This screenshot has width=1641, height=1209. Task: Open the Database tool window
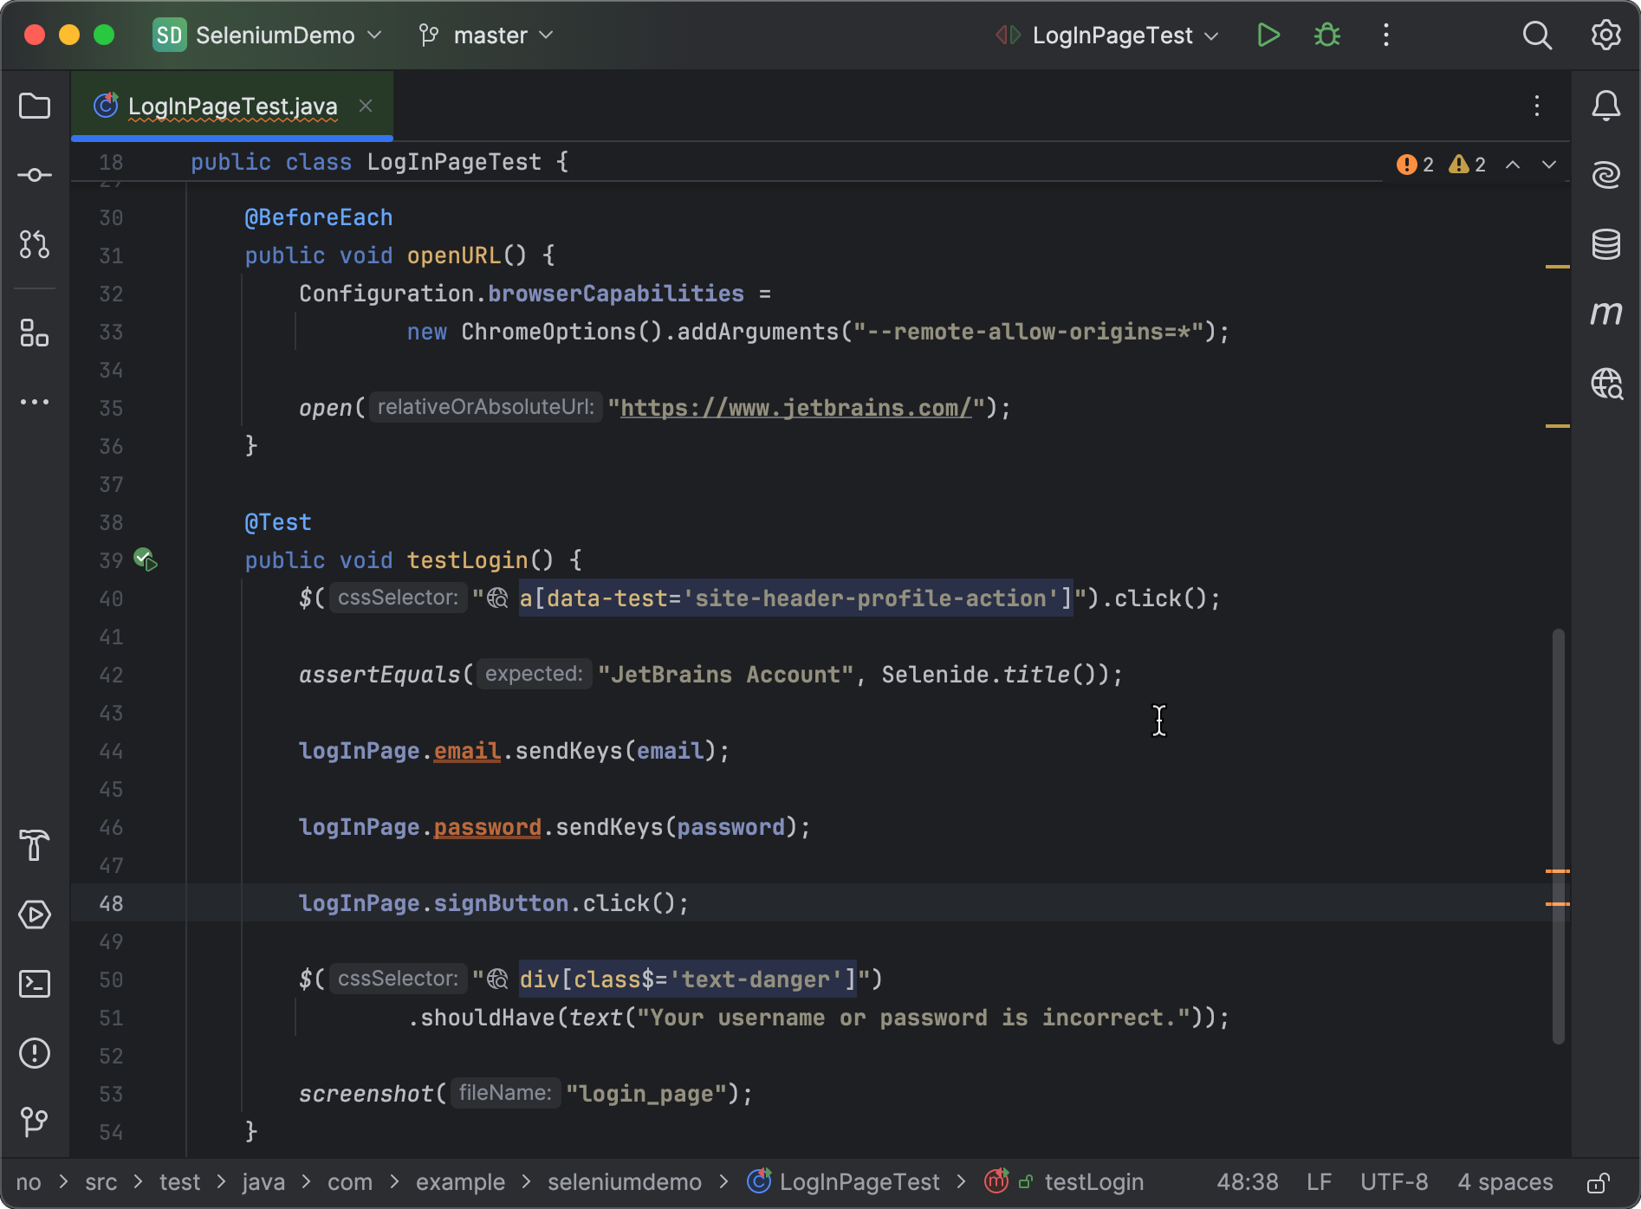click(1605, 243)
